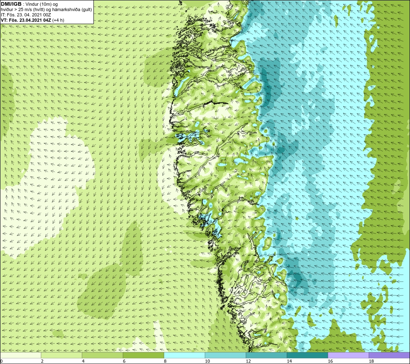
Task: Click the 6–8 m/s olive green legend swatch
Action: click(x=143, y=355)
